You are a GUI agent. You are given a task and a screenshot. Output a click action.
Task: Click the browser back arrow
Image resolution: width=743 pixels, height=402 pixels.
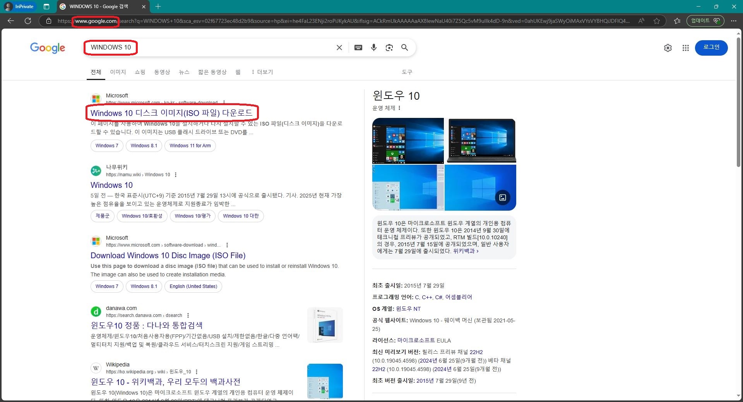pyautogui.click(x=11, y=21)
